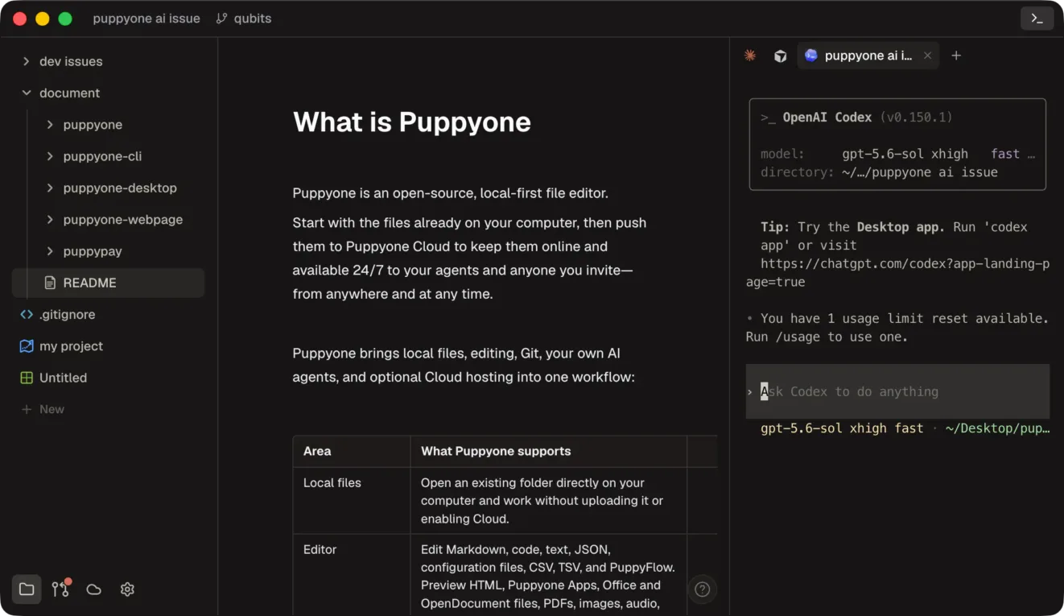Focus the Ask Codex to do anything prompt

pyautogui.click(x=897, y=391)
